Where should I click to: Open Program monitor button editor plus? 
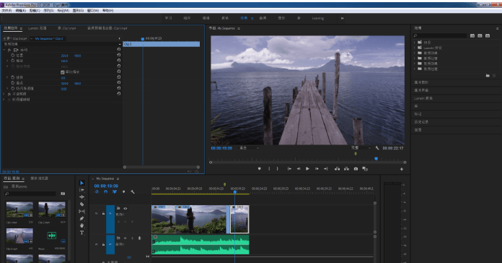coord(402,169)
